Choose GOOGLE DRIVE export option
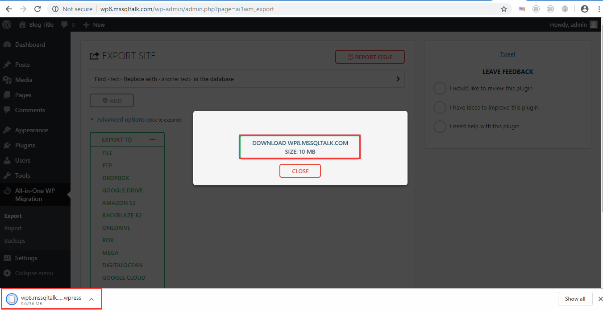The width and height of the screenshot is (603, 310). (122, 190)
